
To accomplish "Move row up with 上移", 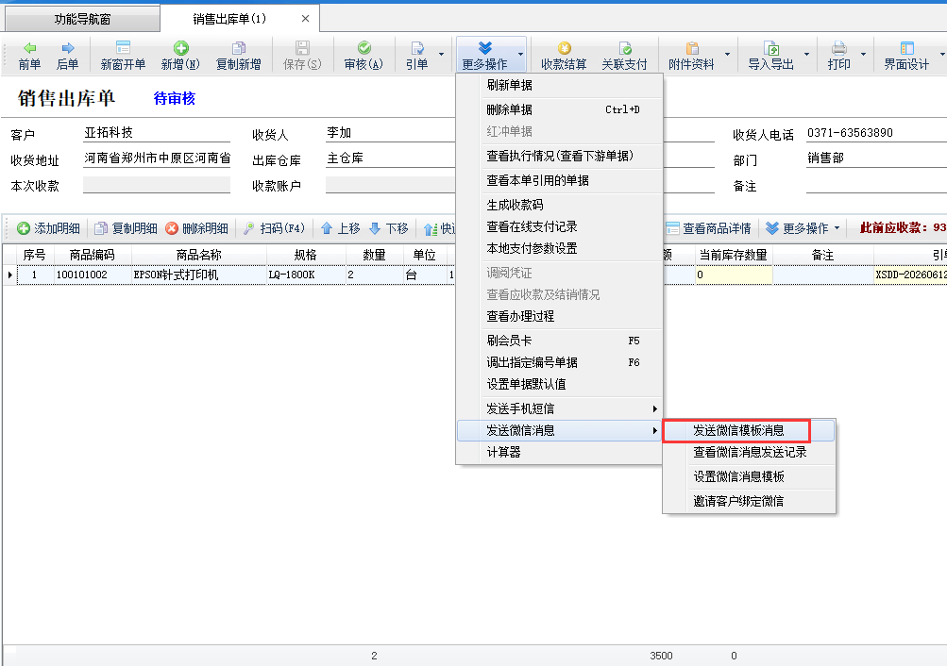I will (x=341, y=228).
